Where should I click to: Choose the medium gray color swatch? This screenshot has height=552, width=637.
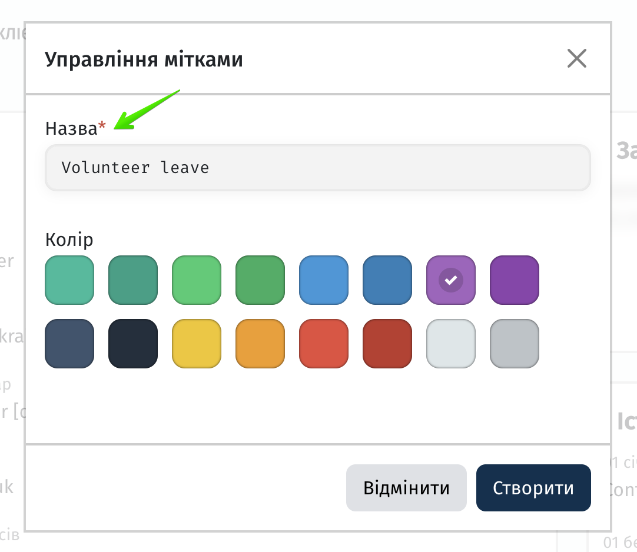(x=515, y=344)
